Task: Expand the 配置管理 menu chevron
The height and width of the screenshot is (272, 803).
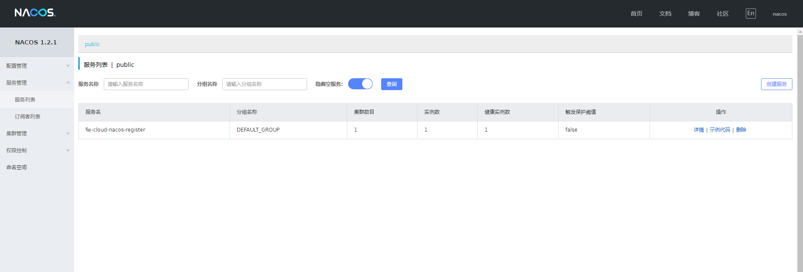Action: 68,66
